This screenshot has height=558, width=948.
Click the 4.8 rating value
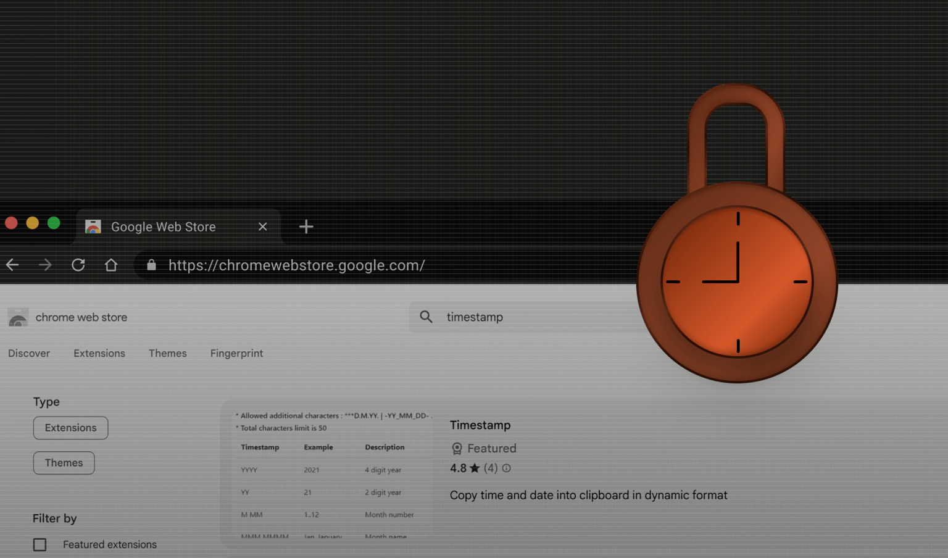point(458,468)
